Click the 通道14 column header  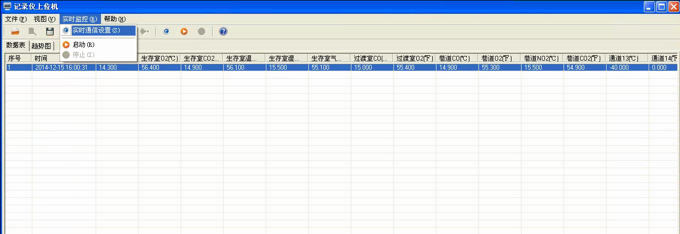point(664,58)
